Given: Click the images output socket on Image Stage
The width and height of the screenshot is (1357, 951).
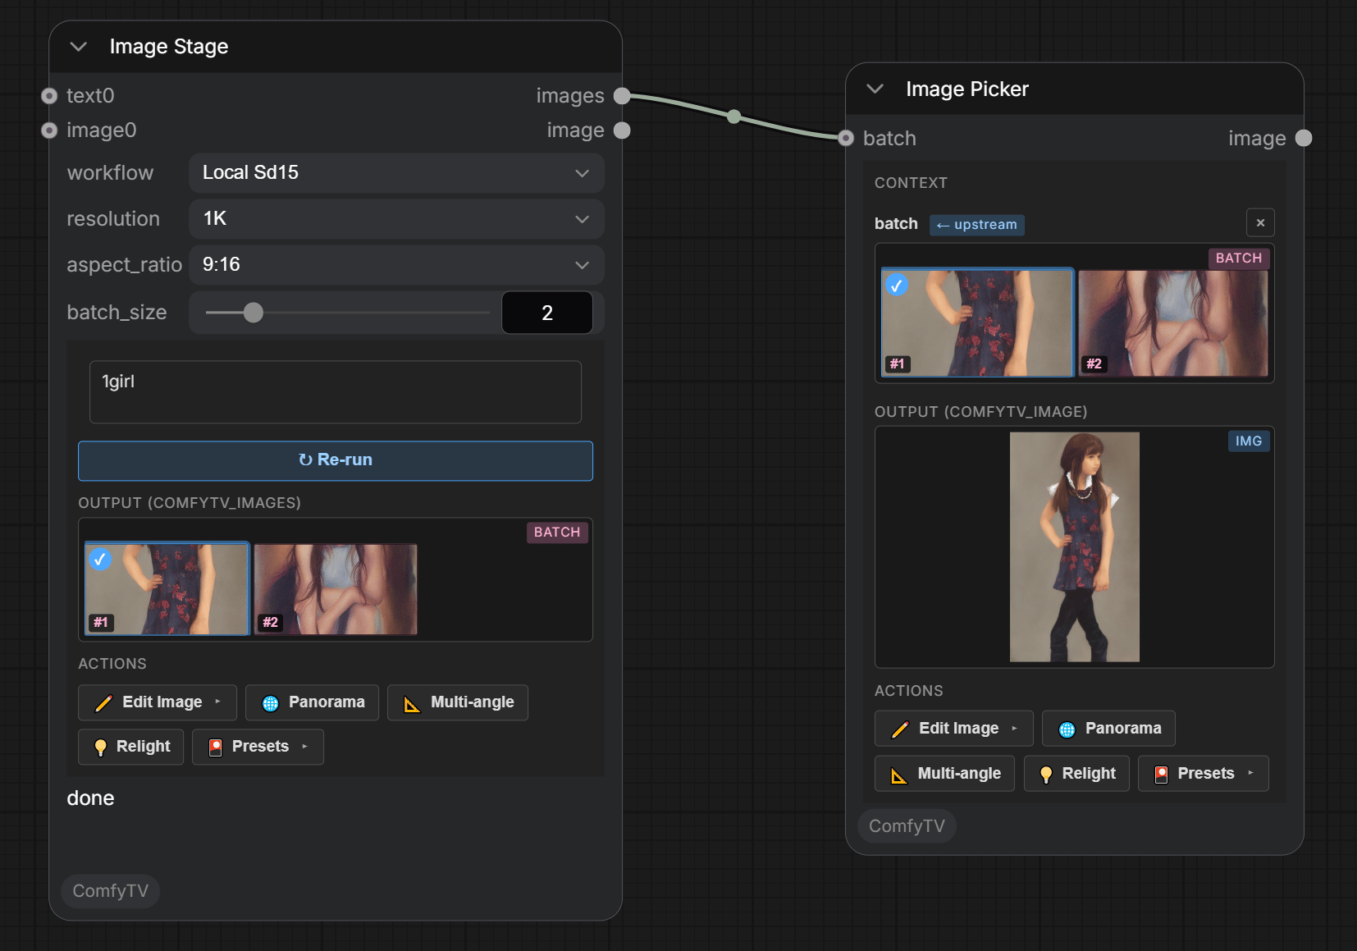Looking at the screenshot, I should 622,96.
